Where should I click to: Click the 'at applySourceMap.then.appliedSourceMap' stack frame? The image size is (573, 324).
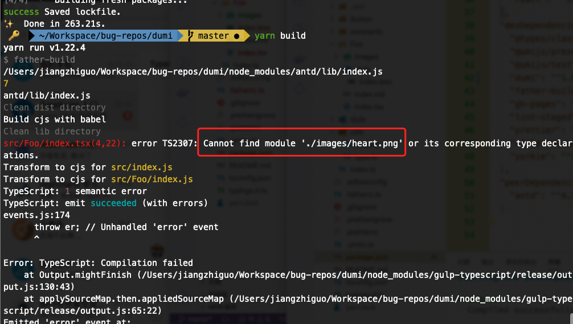click(x=298, y=299)
